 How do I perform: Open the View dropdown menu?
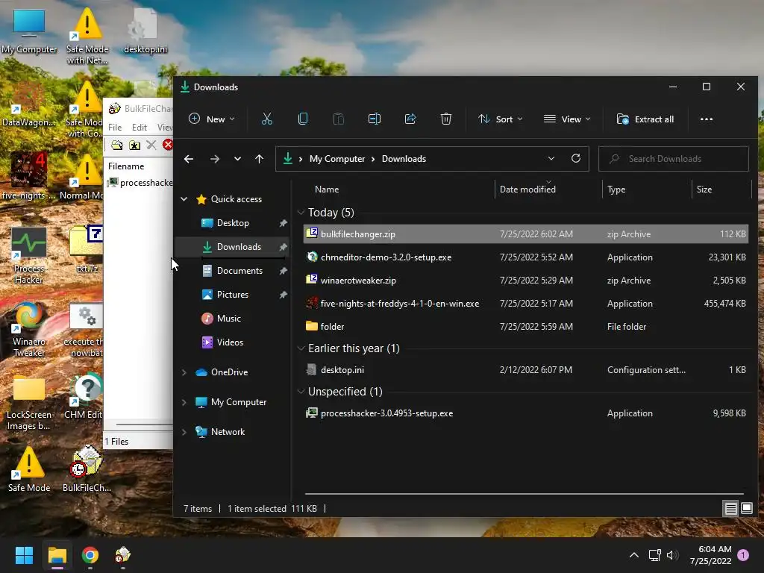tap(567, 119)
